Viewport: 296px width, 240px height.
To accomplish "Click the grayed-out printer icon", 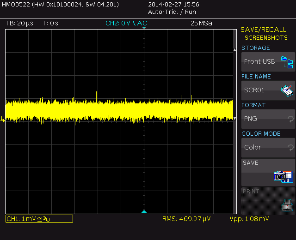I will point(287,204).
